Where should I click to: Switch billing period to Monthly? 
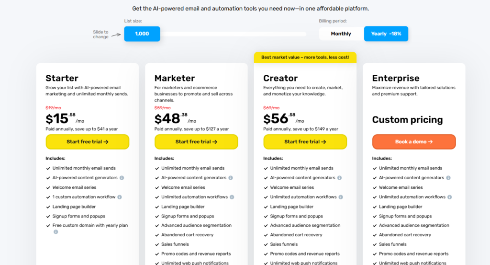(341, 34)
